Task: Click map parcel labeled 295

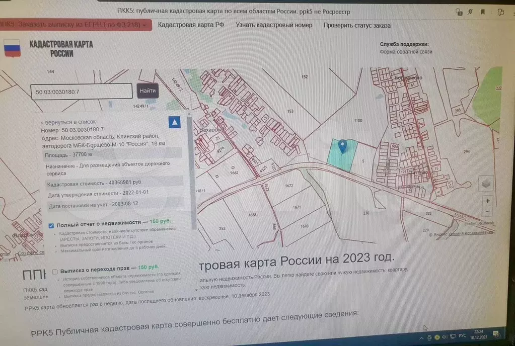Action: pos(458,111)
